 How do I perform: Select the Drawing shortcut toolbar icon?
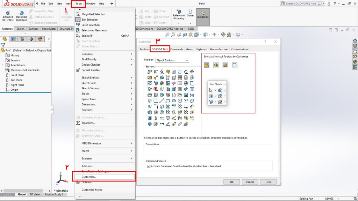click(225, 65)
